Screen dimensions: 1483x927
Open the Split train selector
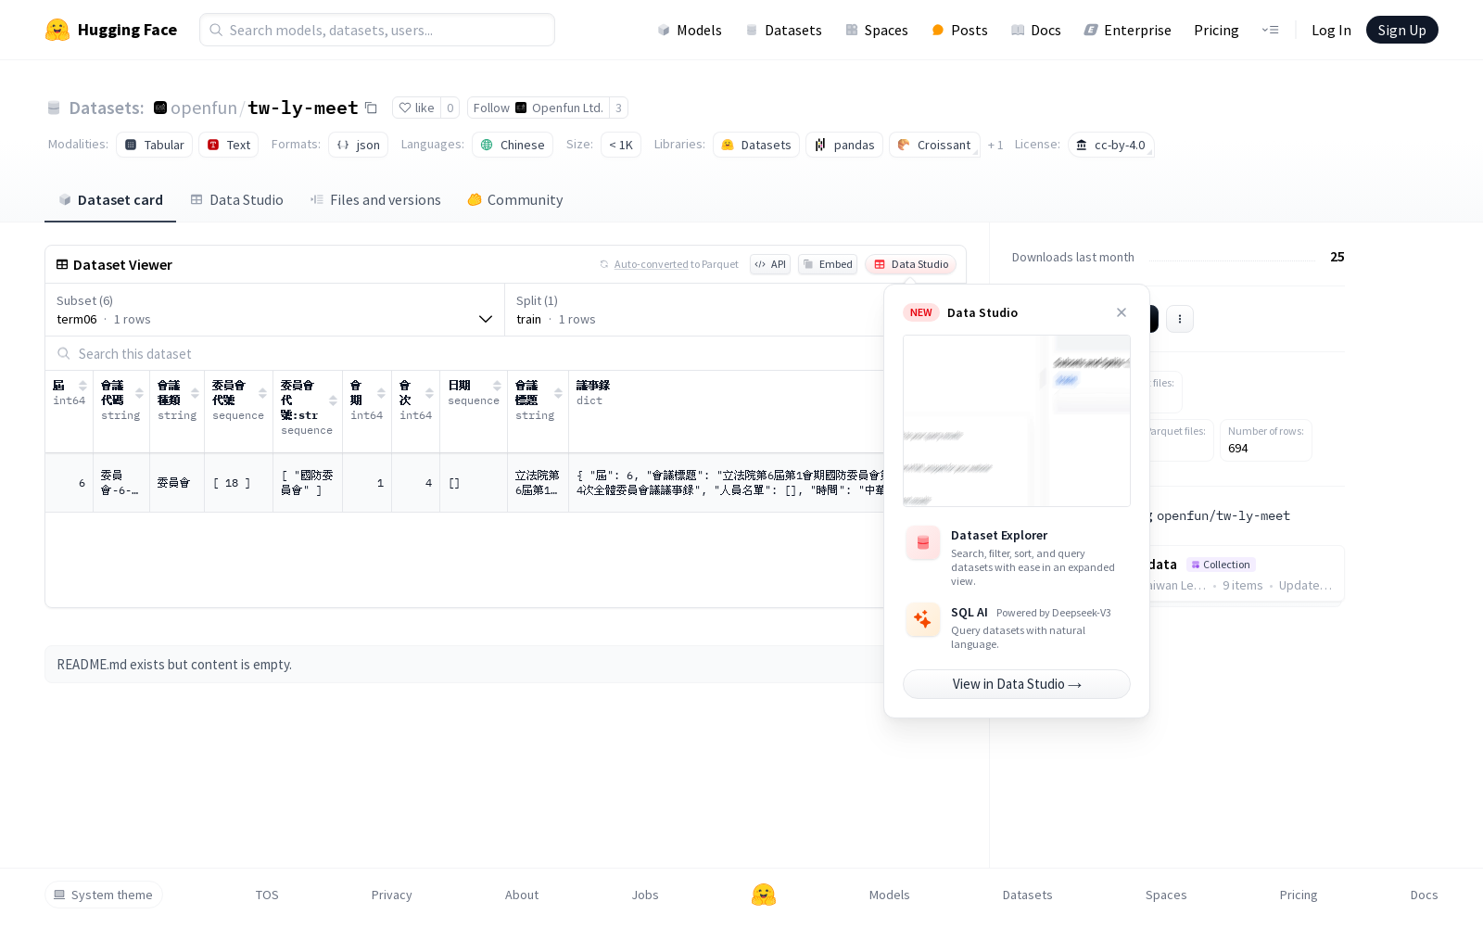pyautogui.click(x=695, y=310)
